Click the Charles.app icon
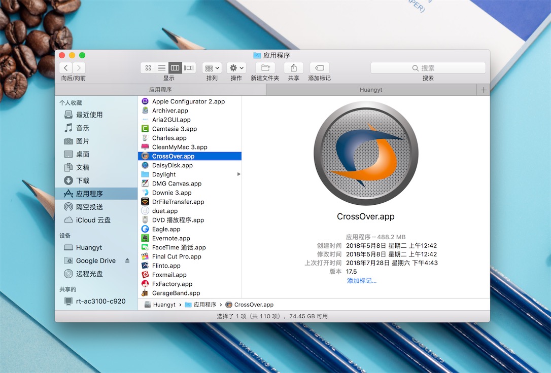 pyautogui.click(x=145, y=138)
